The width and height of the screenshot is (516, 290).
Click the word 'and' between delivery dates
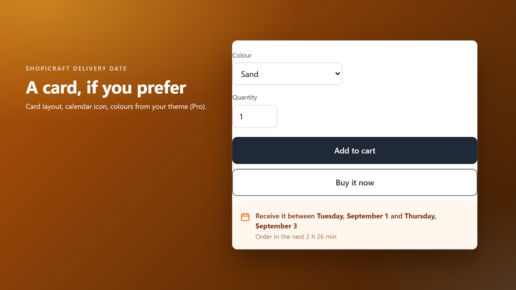click(x=396, y=216)
